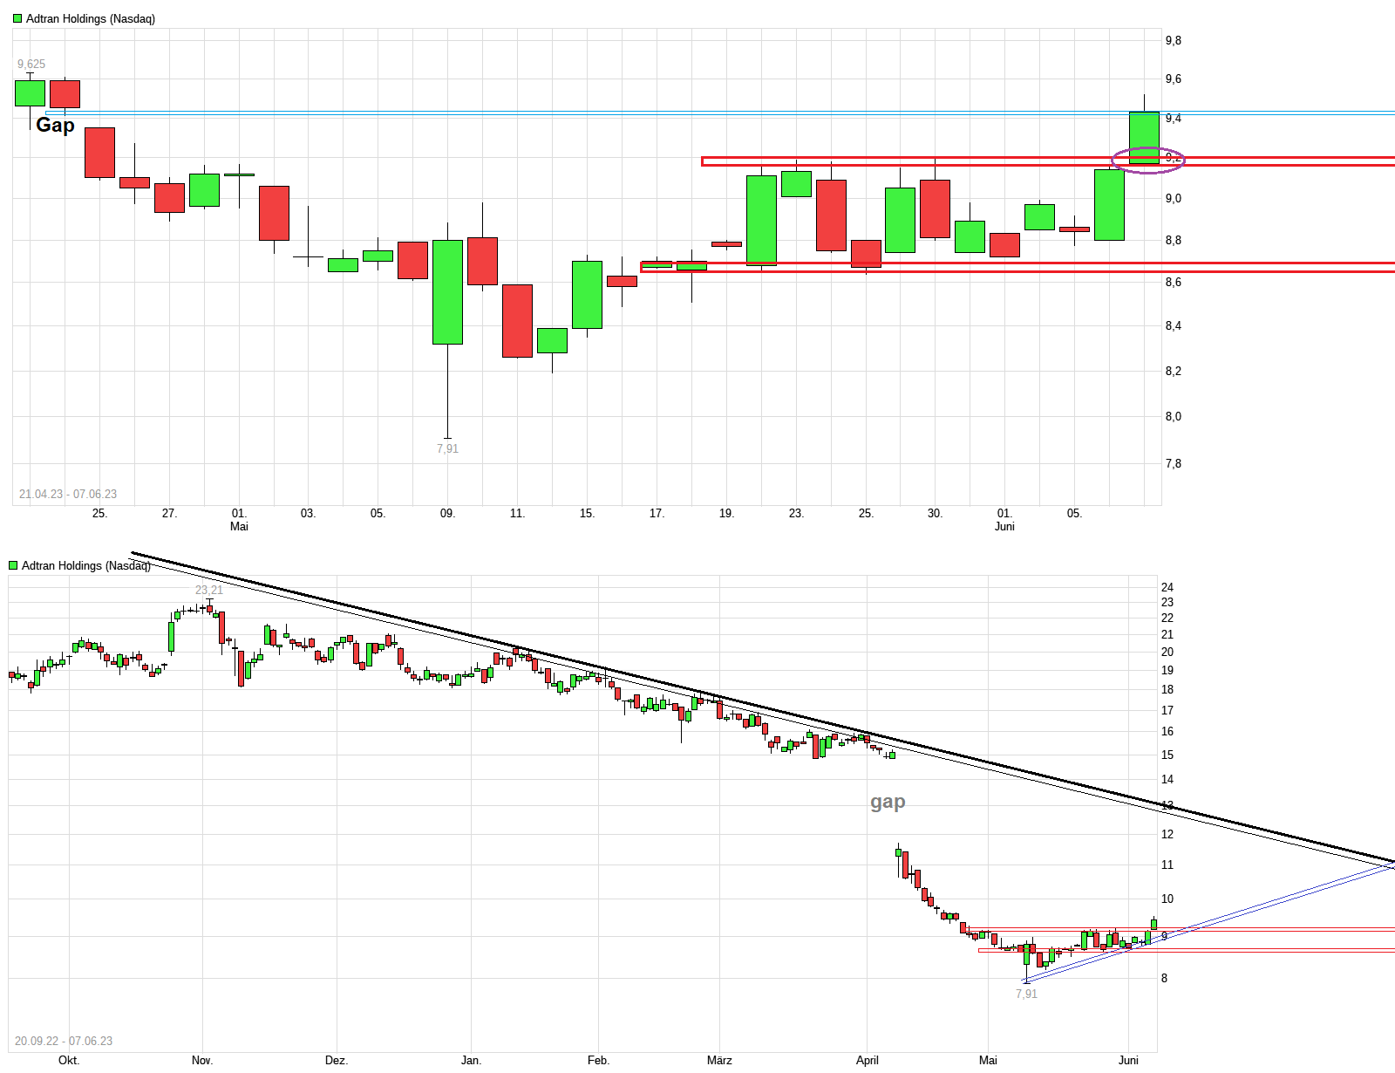Image resolution: width=1395 pixels, height=1073 pixels.
Task: Select the Adtran Holdings (Nasdaq) title in lower chart
Action: coord(87,565)
